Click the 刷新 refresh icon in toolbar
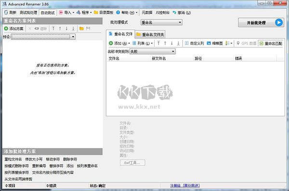 (x=6, y=13)
